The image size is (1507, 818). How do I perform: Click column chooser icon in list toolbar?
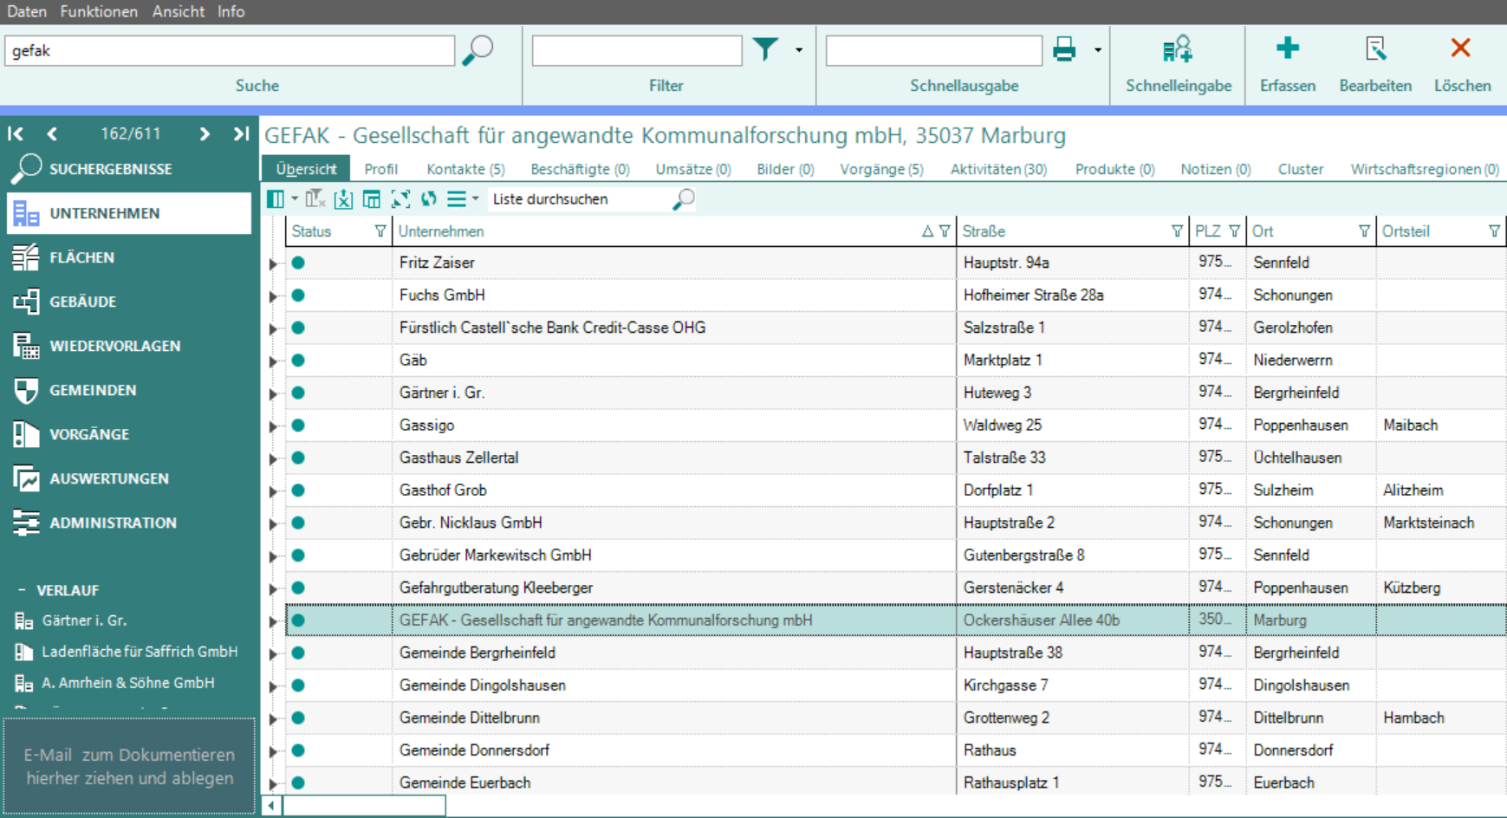pos(276,199)
